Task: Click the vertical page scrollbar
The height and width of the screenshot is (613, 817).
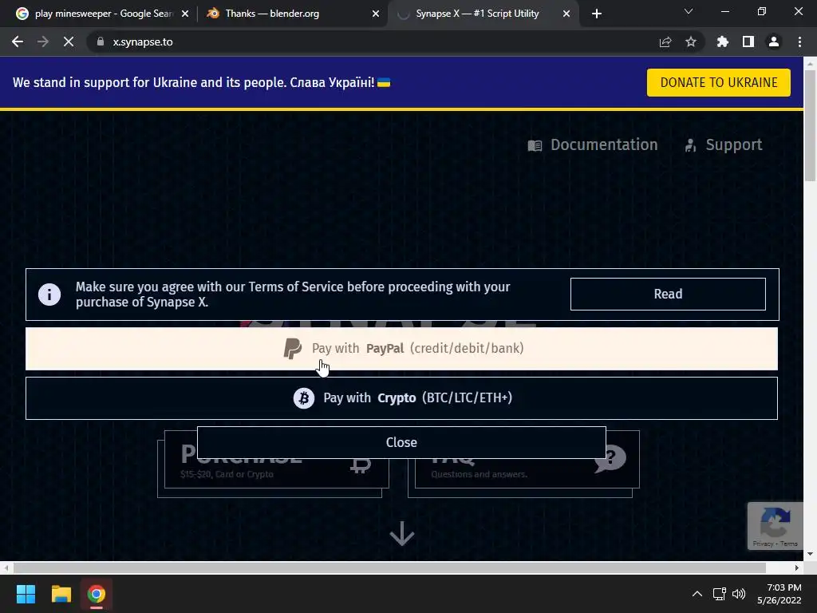Action: pos(811,125)
